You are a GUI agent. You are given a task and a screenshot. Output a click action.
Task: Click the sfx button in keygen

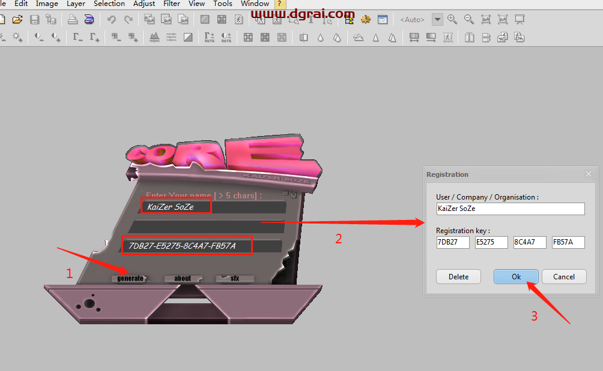pyautogui.click(x=235, y=279)
